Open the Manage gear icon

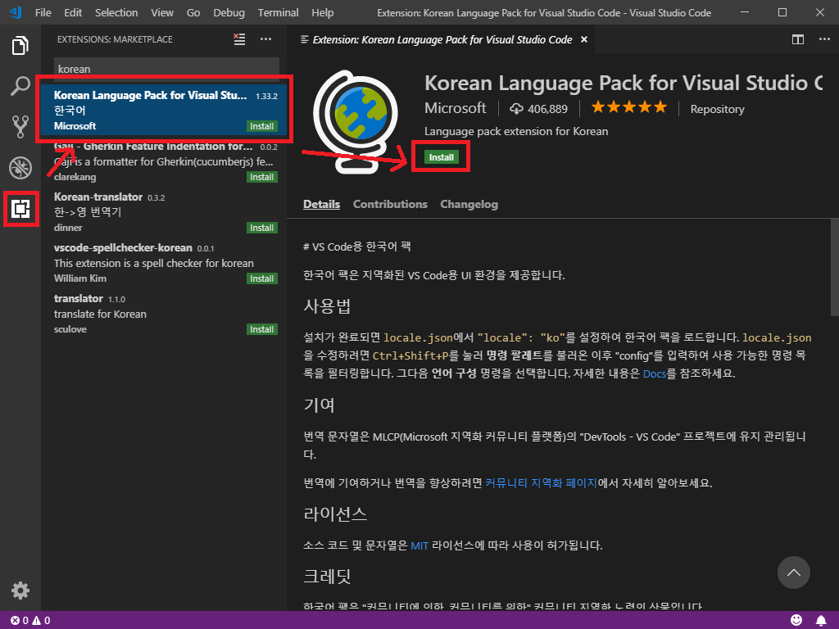pyautogui.click(x=20, y=591)
